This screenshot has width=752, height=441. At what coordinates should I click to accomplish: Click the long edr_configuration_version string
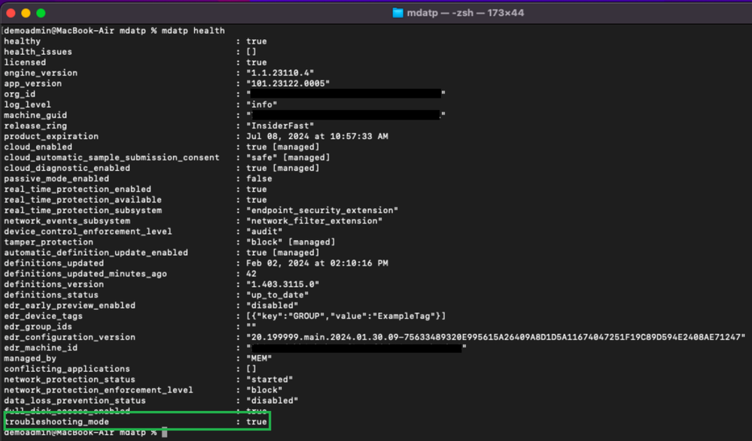pos(496,337)
